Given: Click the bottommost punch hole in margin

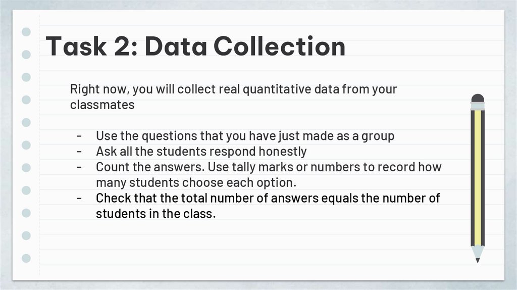Looking at the screenshot, I should pos(27,258).
